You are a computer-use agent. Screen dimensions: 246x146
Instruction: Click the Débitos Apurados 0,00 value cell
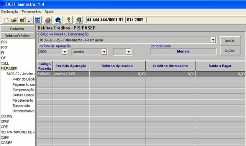pos(117,74)
